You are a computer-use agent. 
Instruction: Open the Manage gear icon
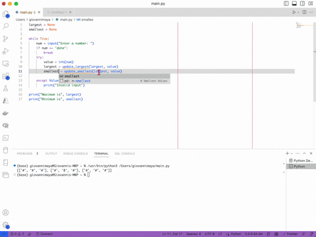[x=6, y=225]
